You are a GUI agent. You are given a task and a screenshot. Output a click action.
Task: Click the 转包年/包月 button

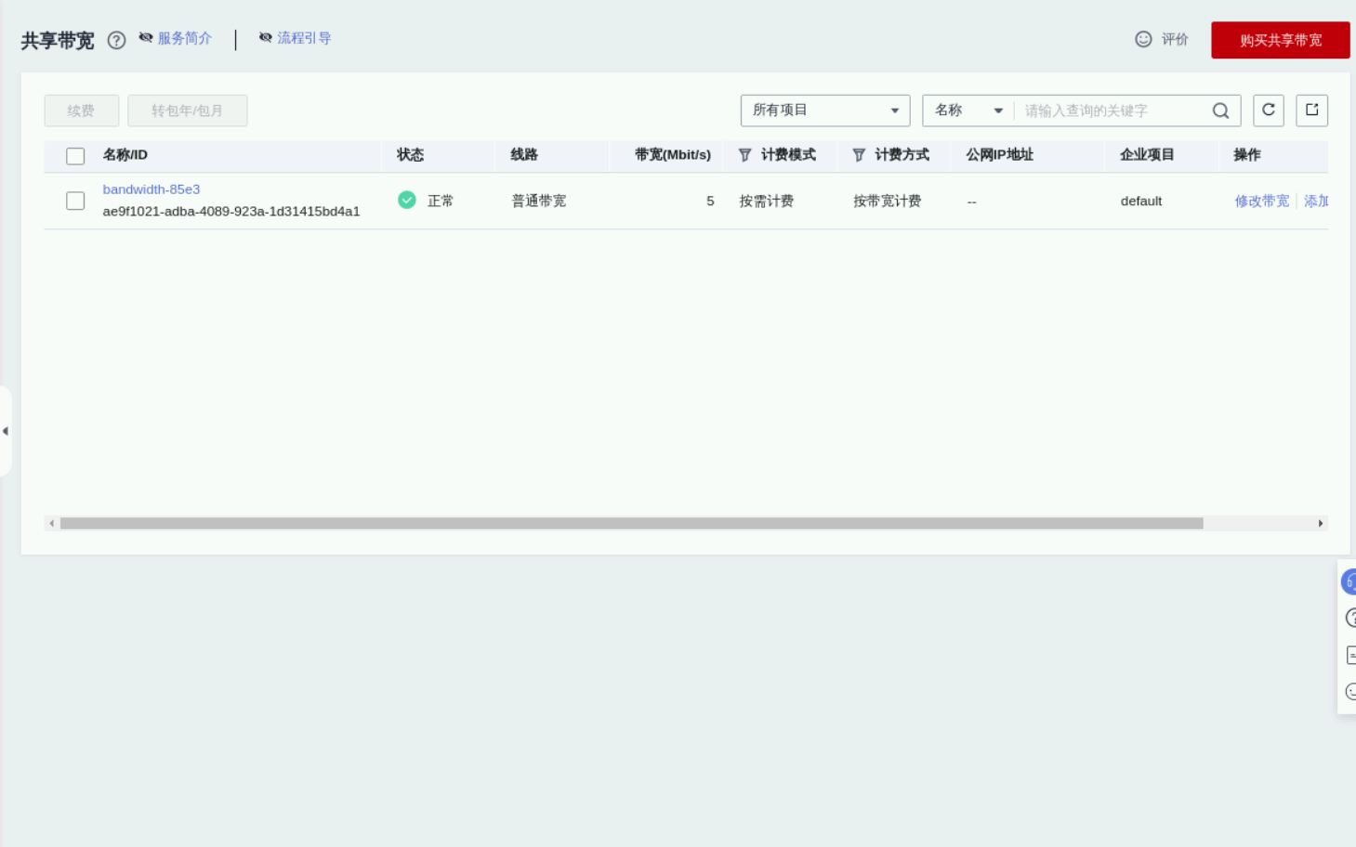187,111
